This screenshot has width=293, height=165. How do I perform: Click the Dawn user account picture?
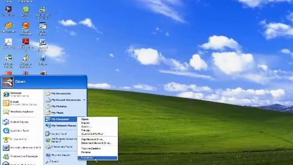pyautogui.click(x=8, y=82)
